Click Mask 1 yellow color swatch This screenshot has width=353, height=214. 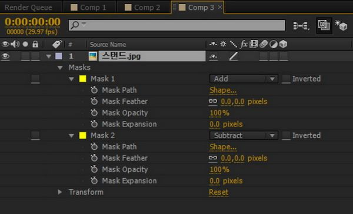point(82,79)
